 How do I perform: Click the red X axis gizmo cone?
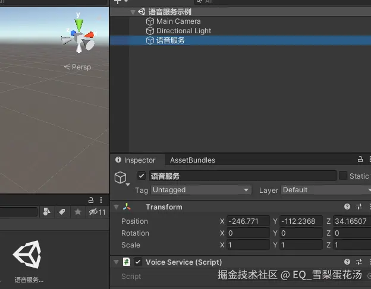click(90, 35)
